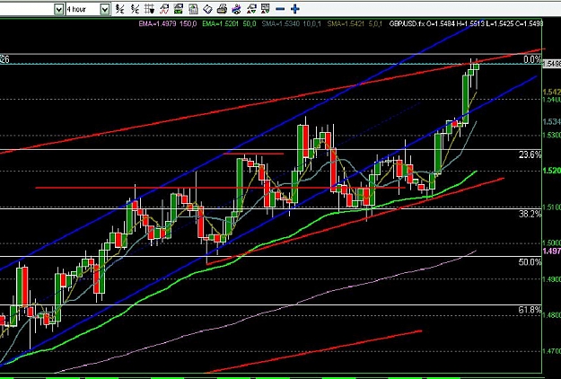Screen dimensions: 561x379
Task: Click the 1.4800 price axis label
Action: [552, 315]
